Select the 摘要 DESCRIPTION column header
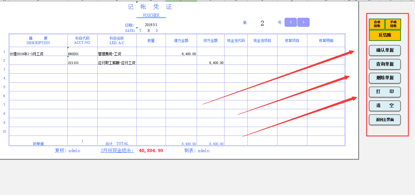The height and width of the screenshot is (195, 415). [x=38, y=40]
